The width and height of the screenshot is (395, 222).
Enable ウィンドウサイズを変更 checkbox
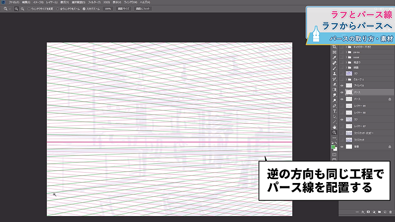point(29,9)
